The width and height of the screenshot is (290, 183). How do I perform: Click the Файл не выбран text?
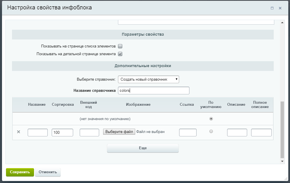(150, 132)
